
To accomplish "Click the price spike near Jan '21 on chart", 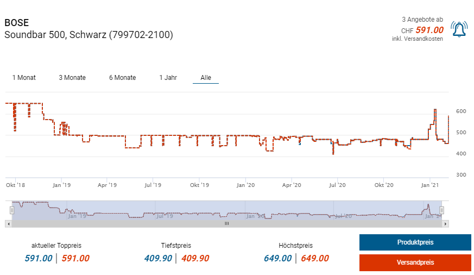I will tap(435, 110).
